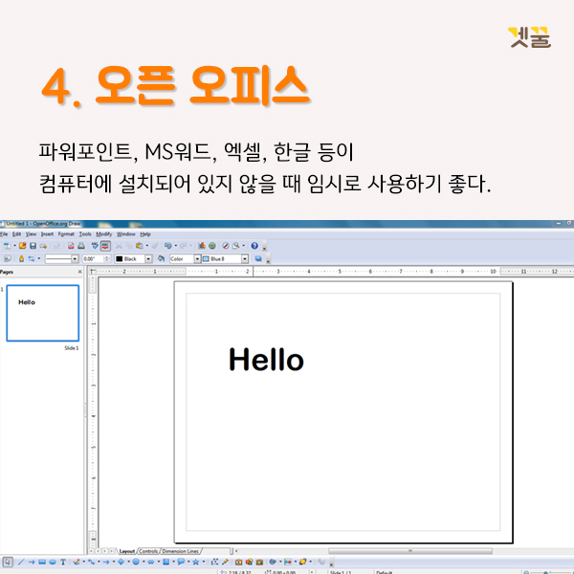Click the Document as E-mail icon
This screenshot has width=574, height=574.
click(44, 246)
